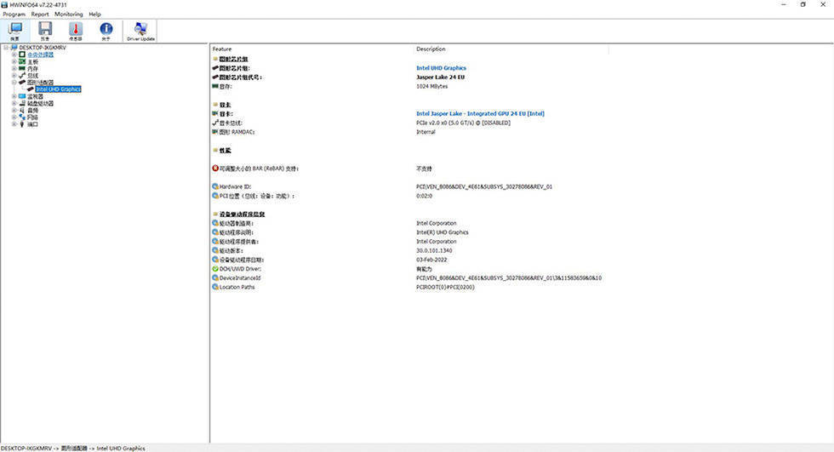Open the Summary computer toolbar icon
834x452 pixels.
[15, 31]
